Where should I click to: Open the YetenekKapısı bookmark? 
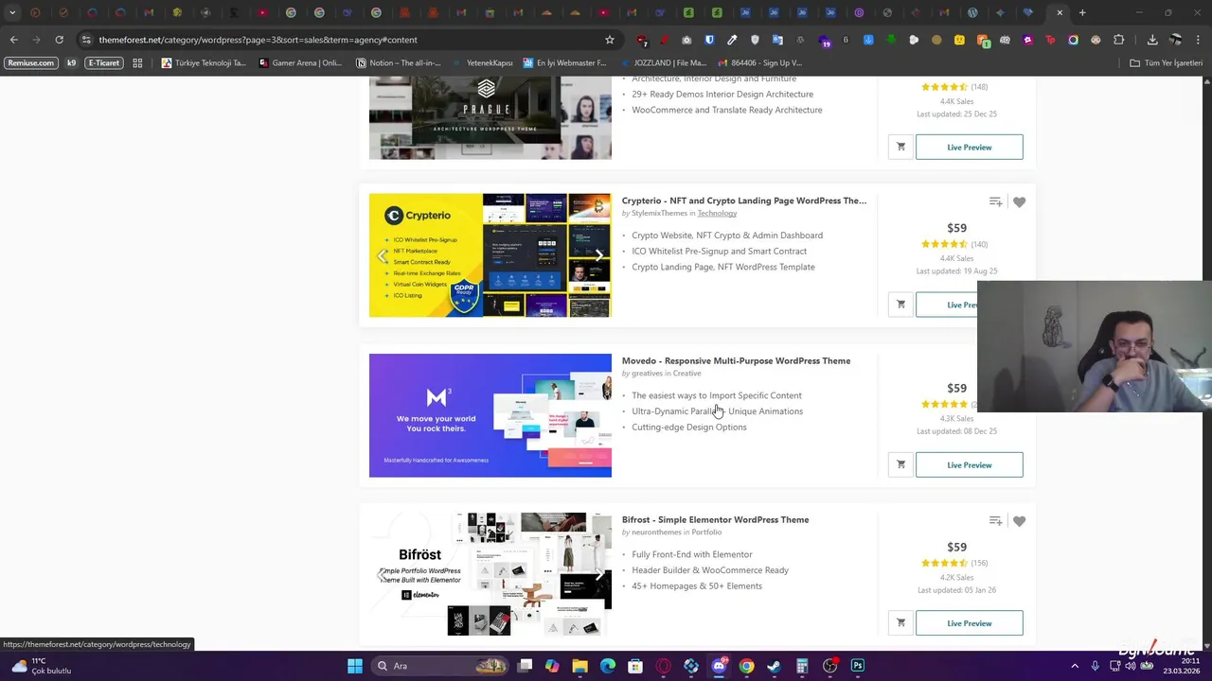483,63
